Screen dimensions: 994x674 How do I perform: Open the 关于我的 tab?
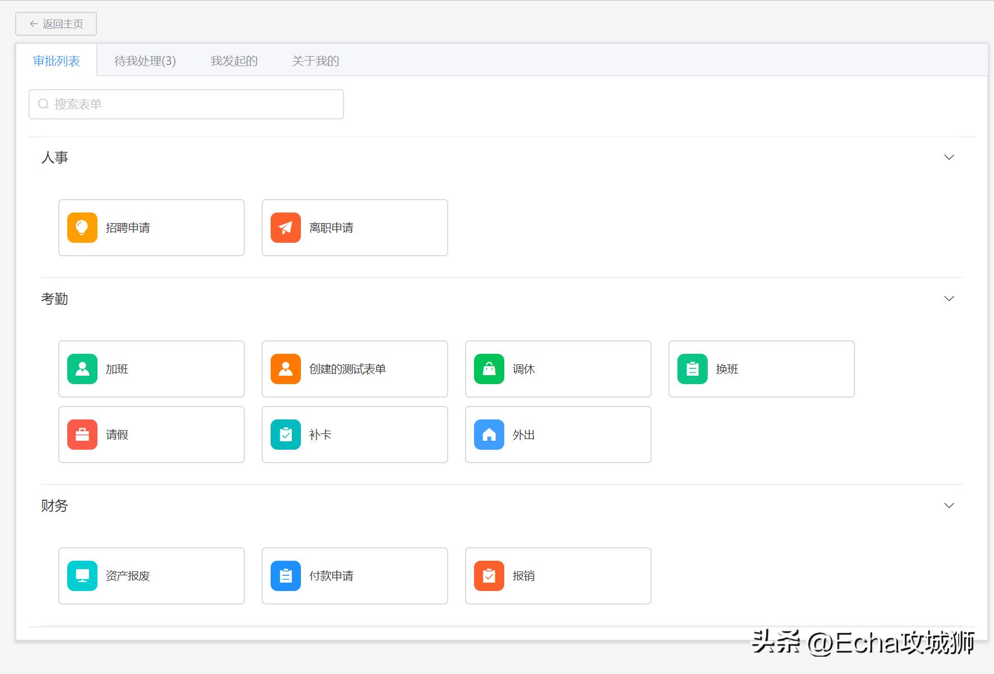314,61
